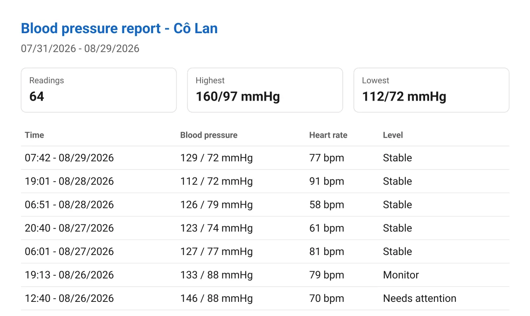Select the date range 07/31/2026 - 08/29/2026
The image size is (530, 316).
pos(80,49)
